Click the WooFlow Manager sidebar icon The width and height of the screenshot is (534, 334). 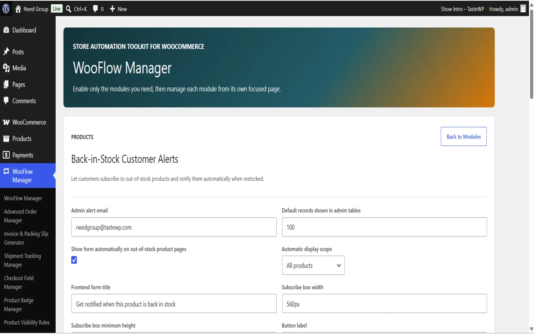coord(6,171)
